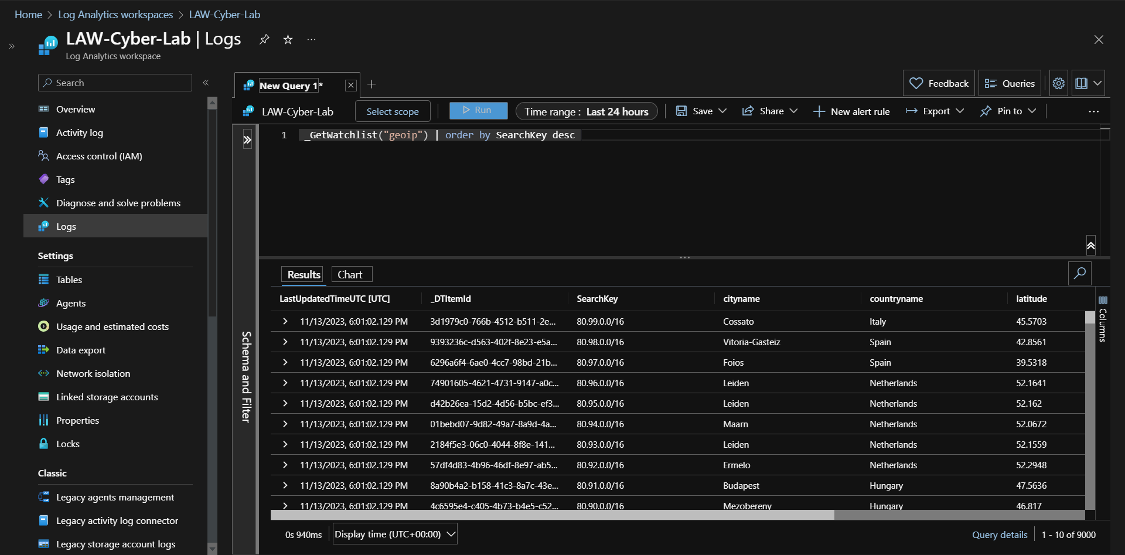The height and width of the screenshot is (555, 1125).
Task: Expand the Budapest result row
Action: point(285,485)
